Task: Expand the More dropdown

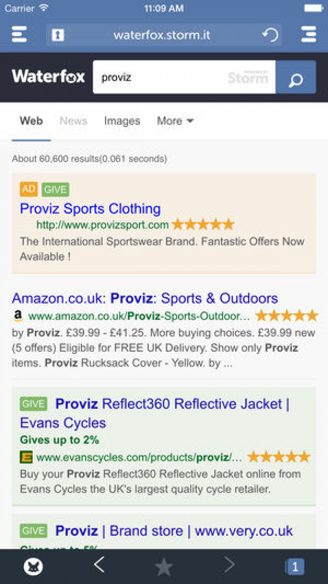Action: click(x=175, y=121)
